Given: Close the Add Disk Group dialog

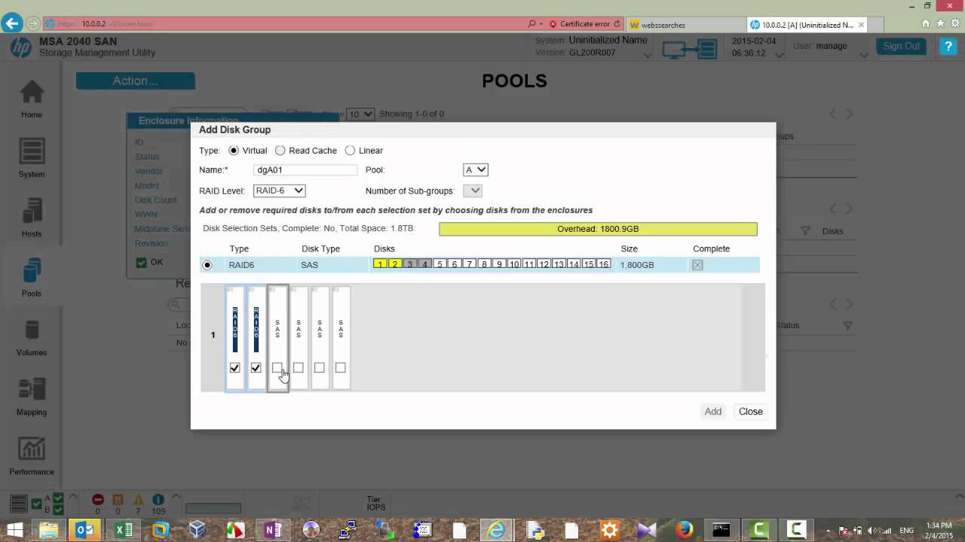Looking at the screenshot, I should pyautogui.click(x=751, y=412).
